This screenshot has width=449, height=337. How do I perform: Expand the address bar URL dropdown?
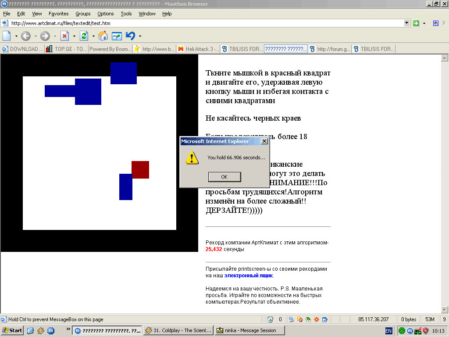[406, 23]
